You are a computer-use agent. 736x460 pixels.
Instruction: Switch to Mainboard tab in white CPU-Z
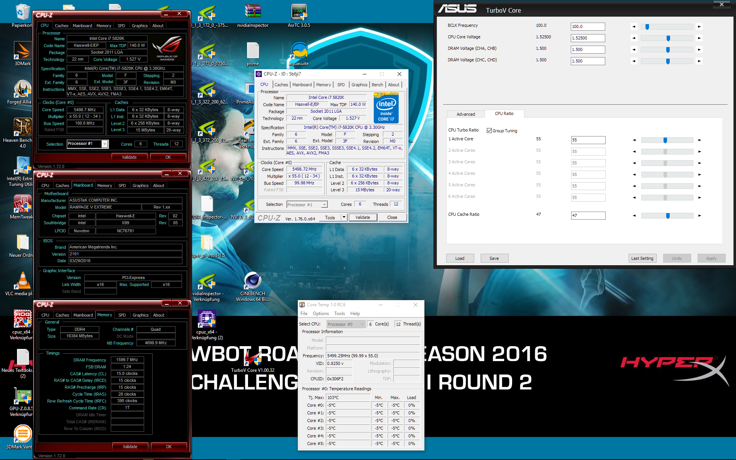(302, 85)
